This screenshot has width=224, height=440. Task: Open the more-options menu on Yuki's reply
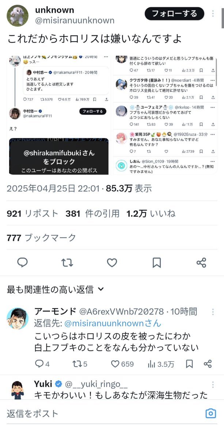213,384
